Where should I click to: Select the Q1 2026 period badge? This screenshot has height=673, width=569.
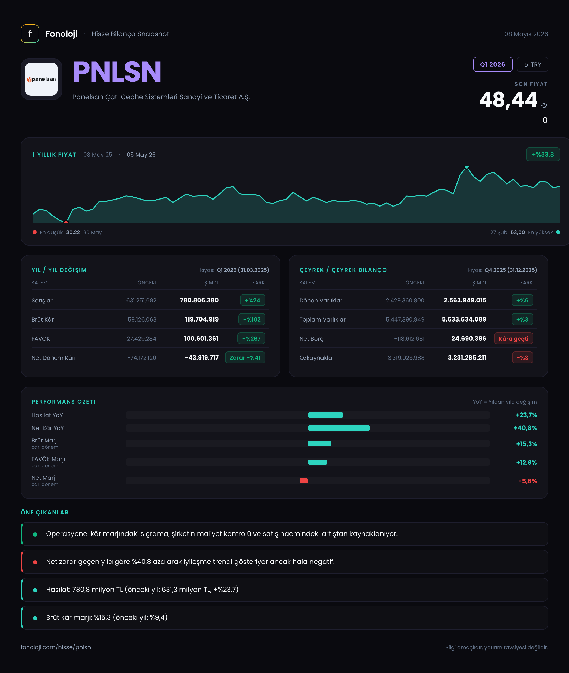[x=492, y=64]
